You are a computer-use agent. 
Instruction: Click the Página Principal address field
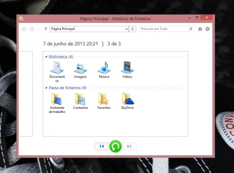[x=89, y=29]
